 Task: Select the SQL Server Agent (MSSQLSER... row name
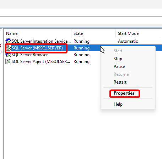[41, 62]
